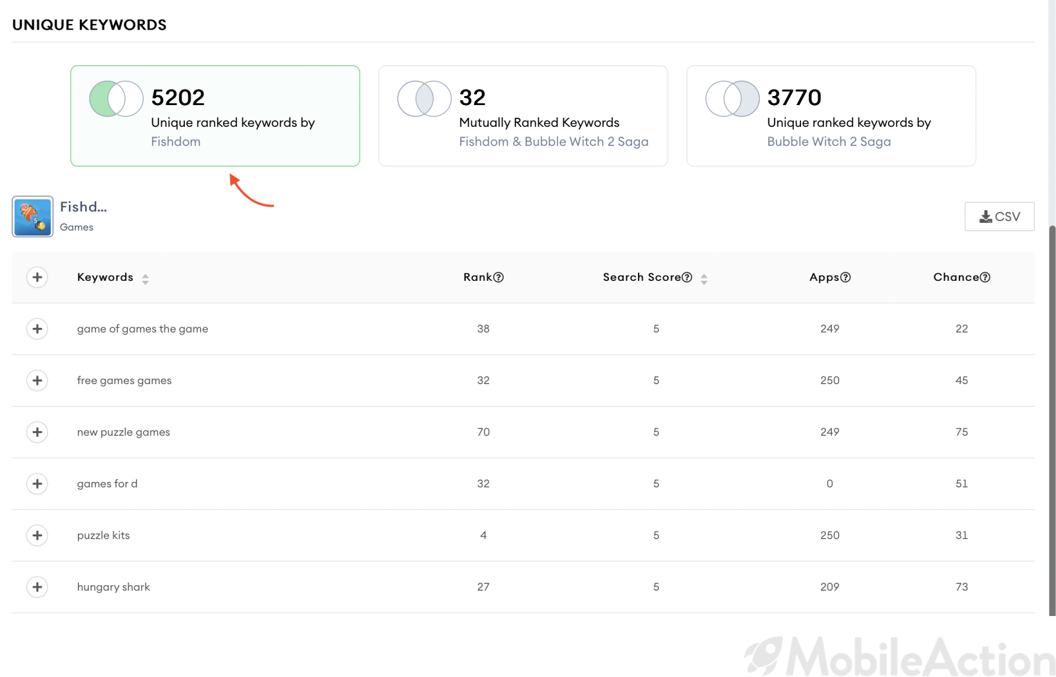Viewport: 1056px width, 677px height.
Task: Select the Bubble Witch 2 Saga unique keywords card
Action: [831, 116]
